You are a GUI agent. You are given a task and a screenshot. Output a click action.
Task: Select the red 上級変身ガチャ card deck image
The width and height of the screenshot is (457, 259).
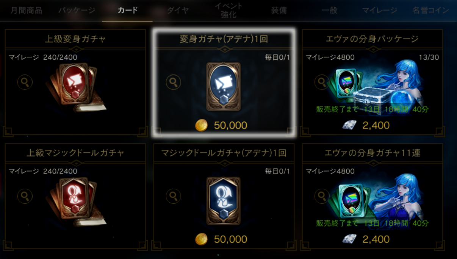76,87
